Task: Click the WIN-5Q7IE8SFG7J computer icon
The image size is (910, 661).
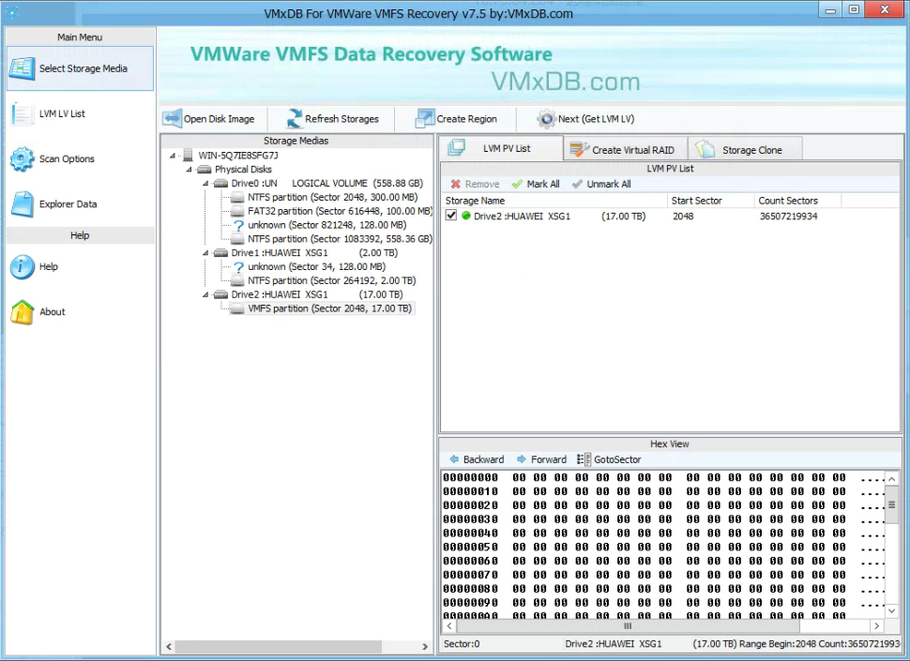Action: point(188,156)
